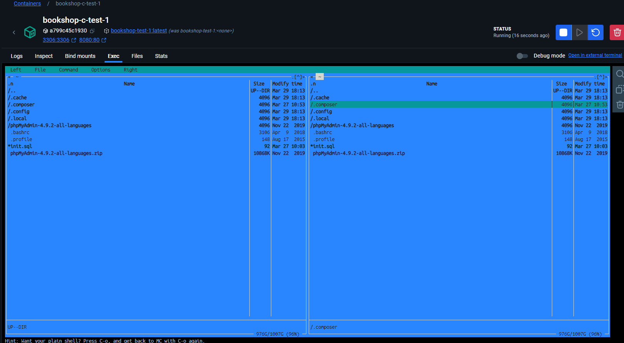Restart the bookshop-c-test-1 container
Screen dimensions: 624x343
[x=595, y=32]
